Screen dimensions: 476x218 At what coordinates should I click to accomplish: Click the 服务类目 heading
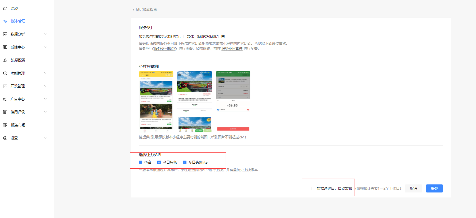coord(147,28)
